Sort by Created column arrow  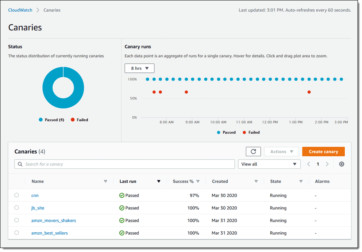pyautogui.click(x=256, y=181)
